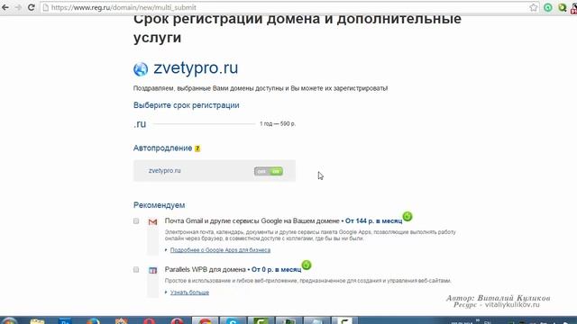Click arrow before Подробнее о Google Apps
The width and height of the screenshot is (577, 324).
(x=166, y=250)
